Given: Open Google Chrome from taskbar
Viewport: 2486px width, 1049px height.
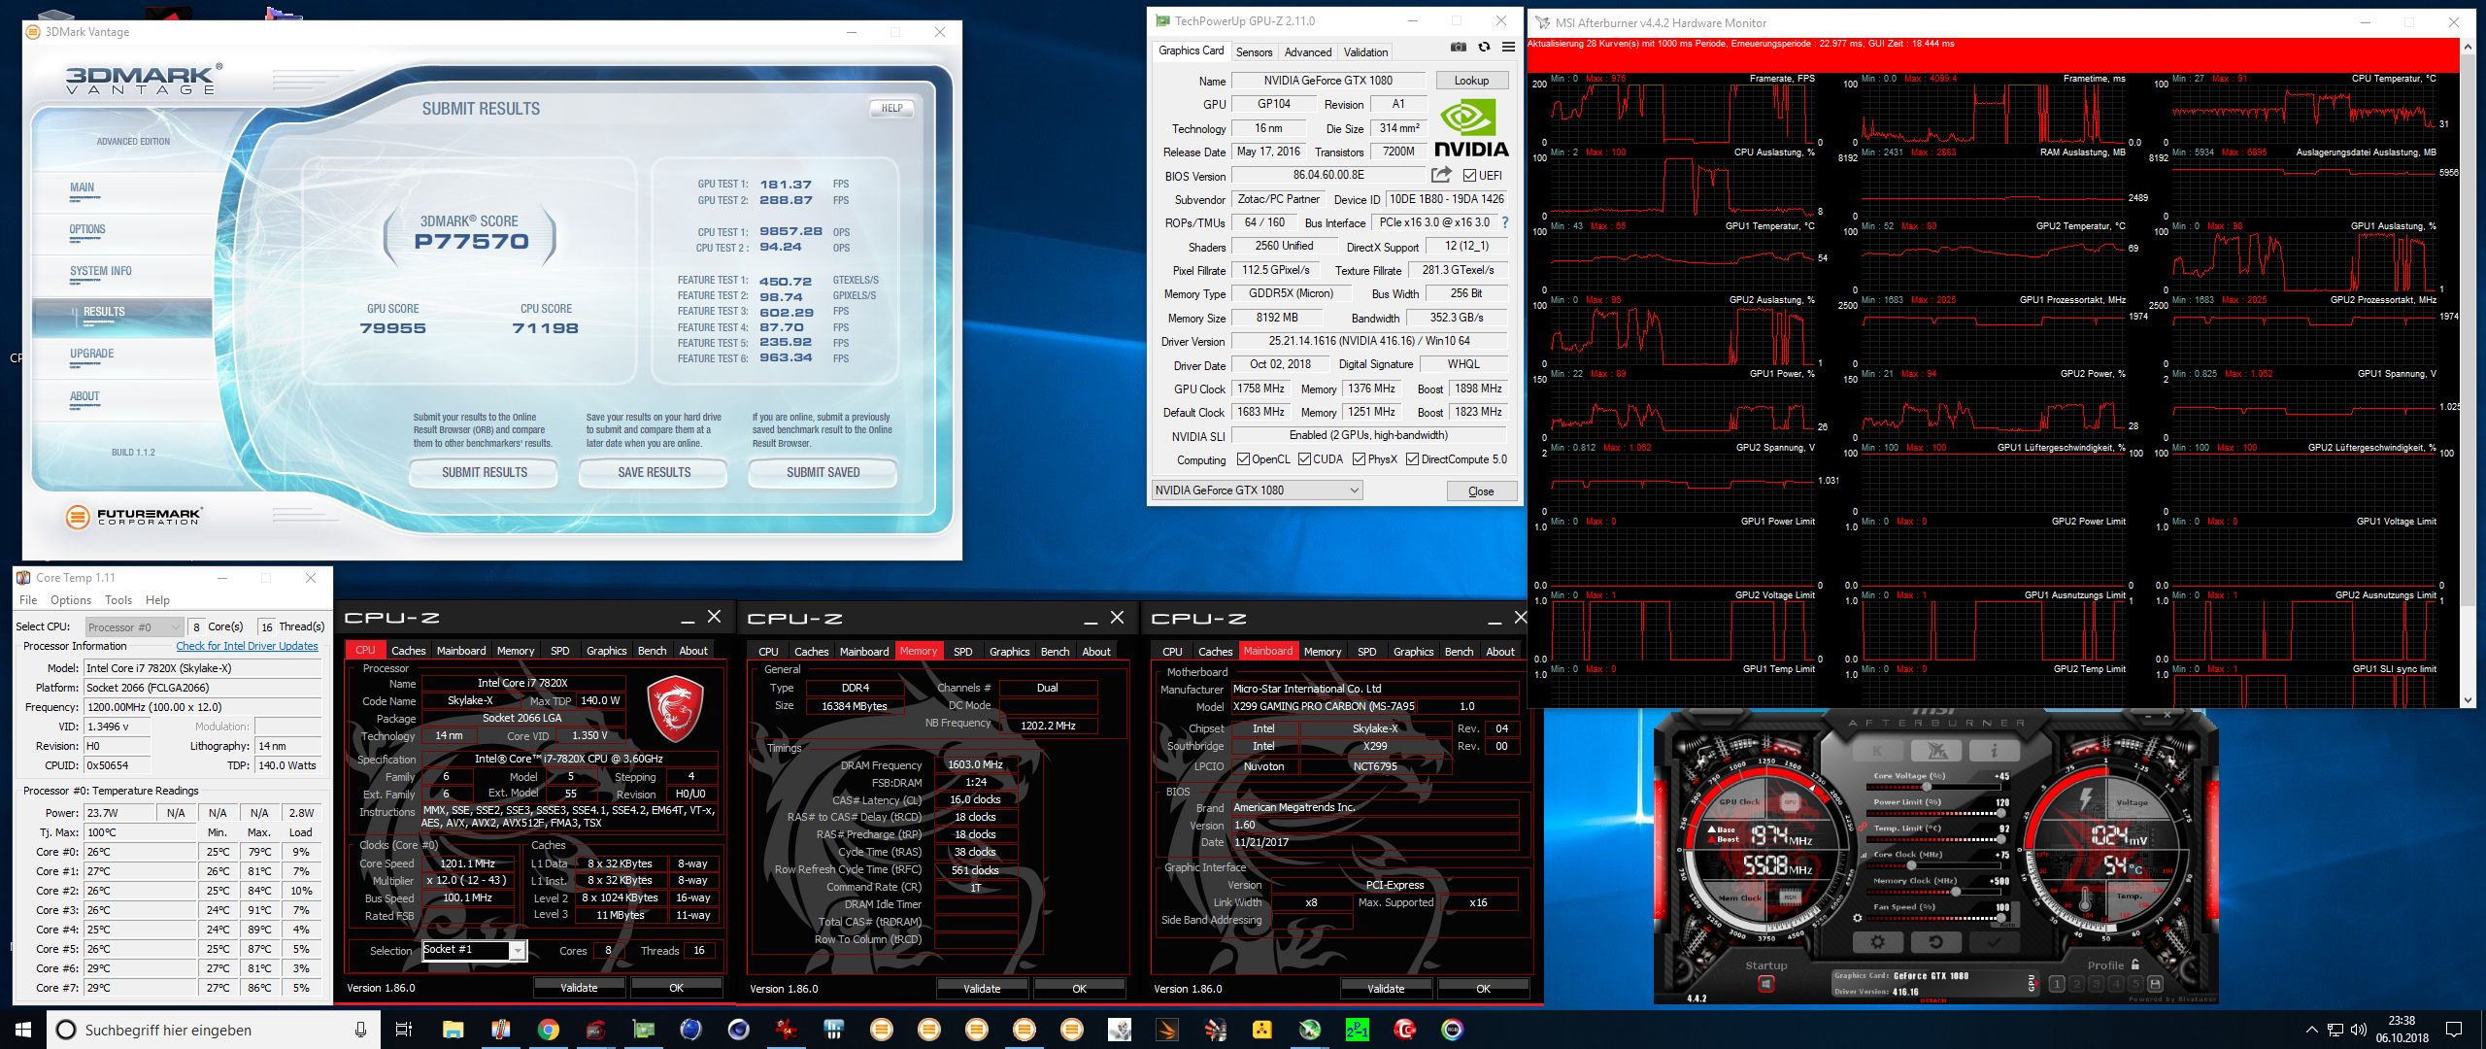Looking at the screenshot, I should point(548,1030).
